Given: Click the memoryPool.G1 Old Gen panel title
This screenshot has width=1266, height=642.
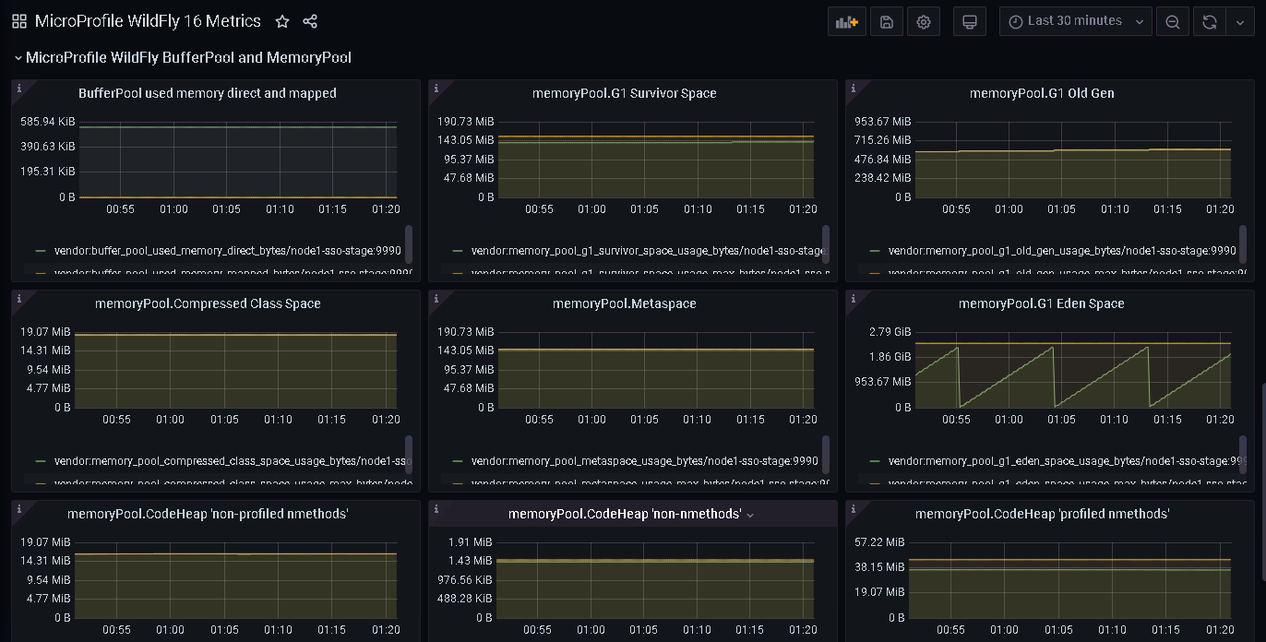Looking at the screenshot, I should [x=1042, y=93].
